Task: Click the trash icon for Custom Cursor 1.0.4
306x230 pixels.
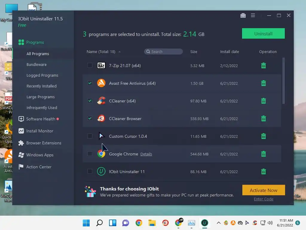Action: click(x=264, y=136)
